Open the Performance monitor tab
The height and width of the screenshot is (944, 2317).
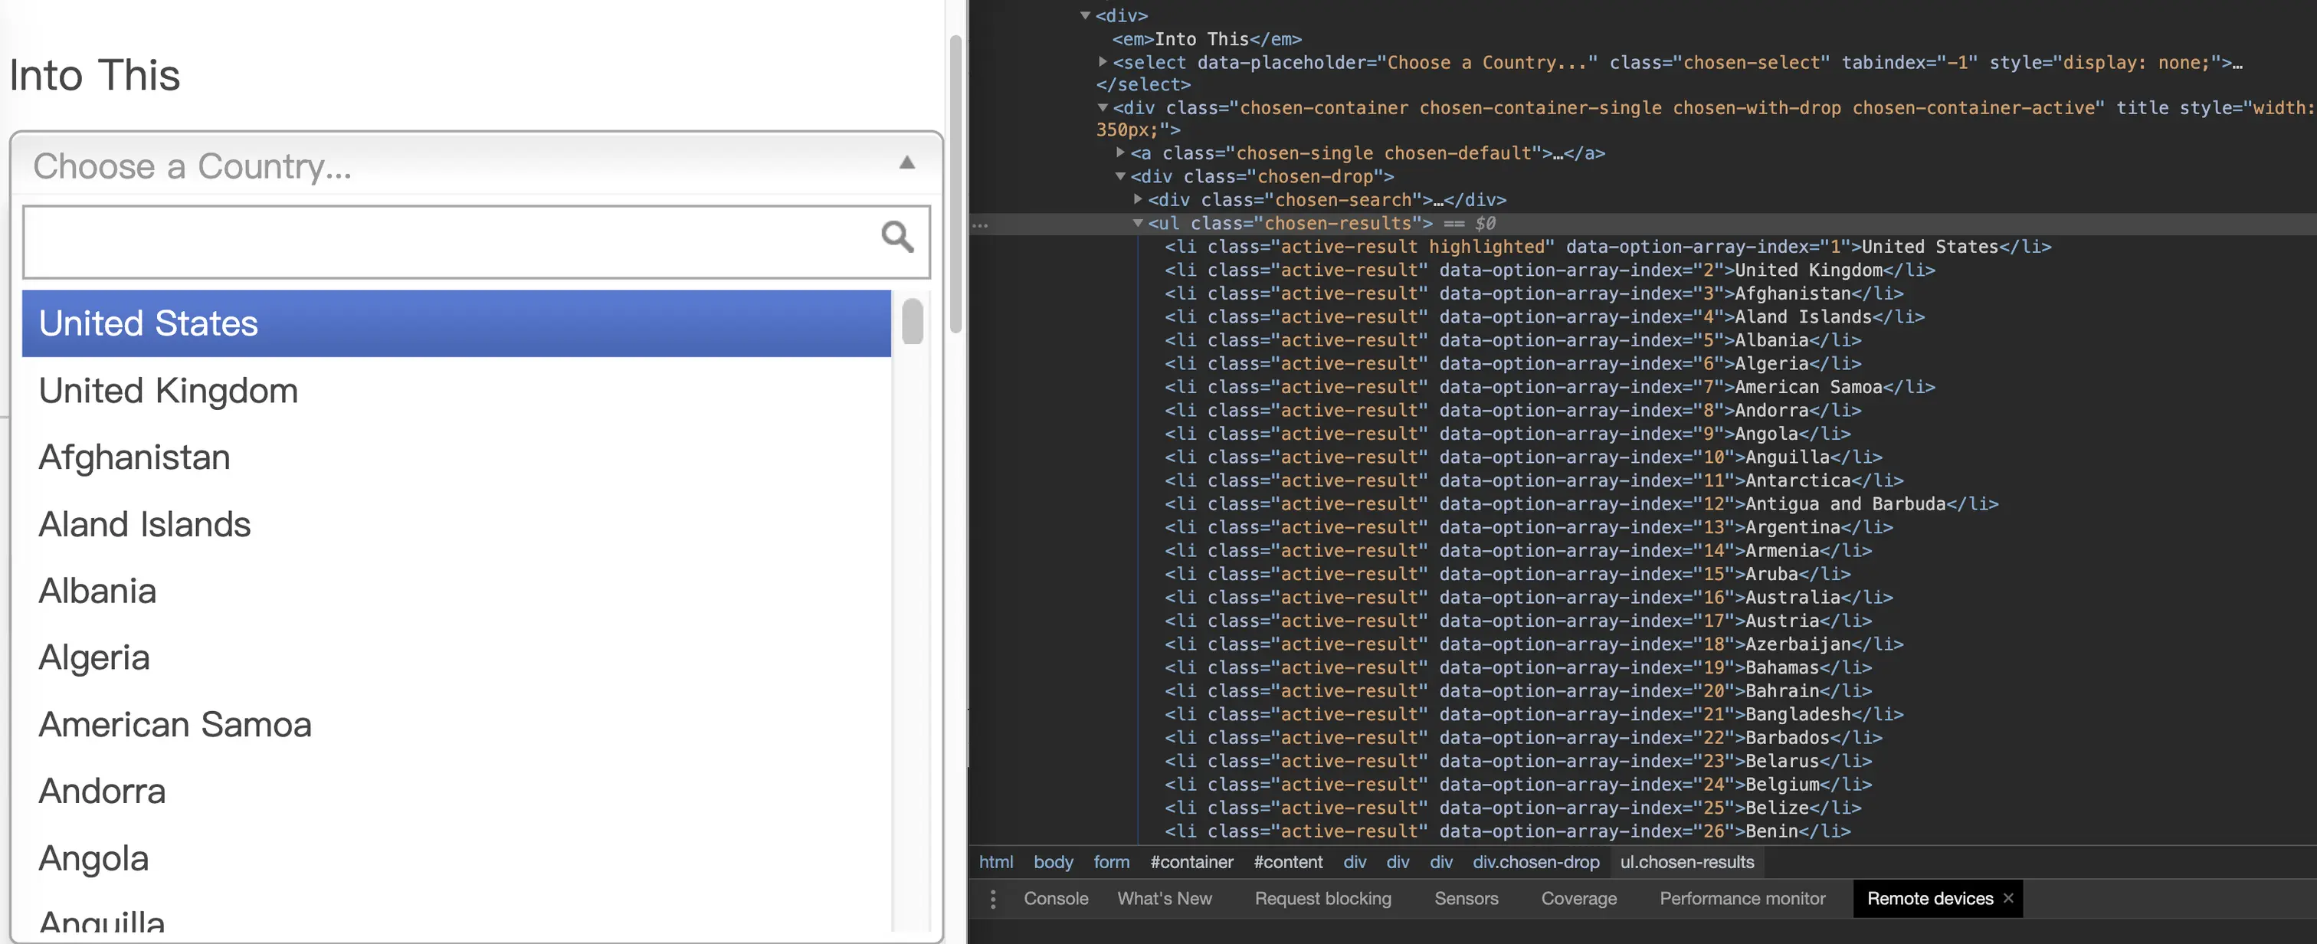coord(1742,898)
